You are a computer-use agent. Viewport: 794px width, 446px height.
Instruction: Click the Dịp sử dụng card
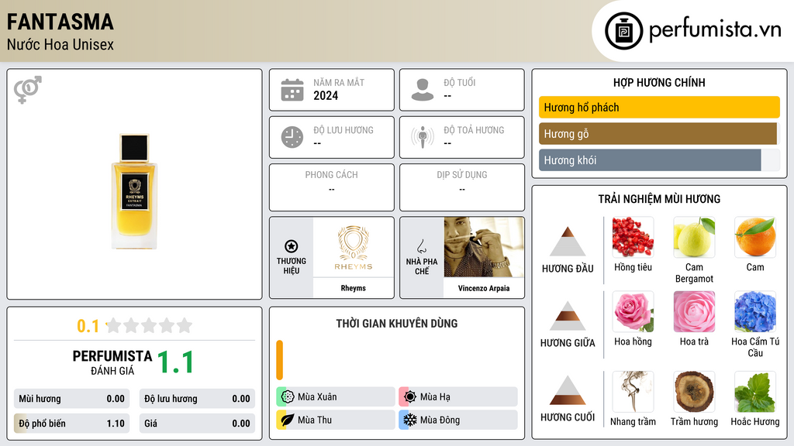(x=462, y=187)
